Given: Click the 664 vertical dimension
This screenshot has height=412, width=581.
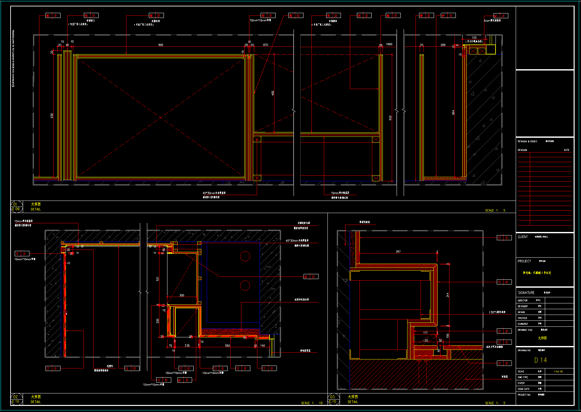Looking at the screenshot, I should click(453, 112).
